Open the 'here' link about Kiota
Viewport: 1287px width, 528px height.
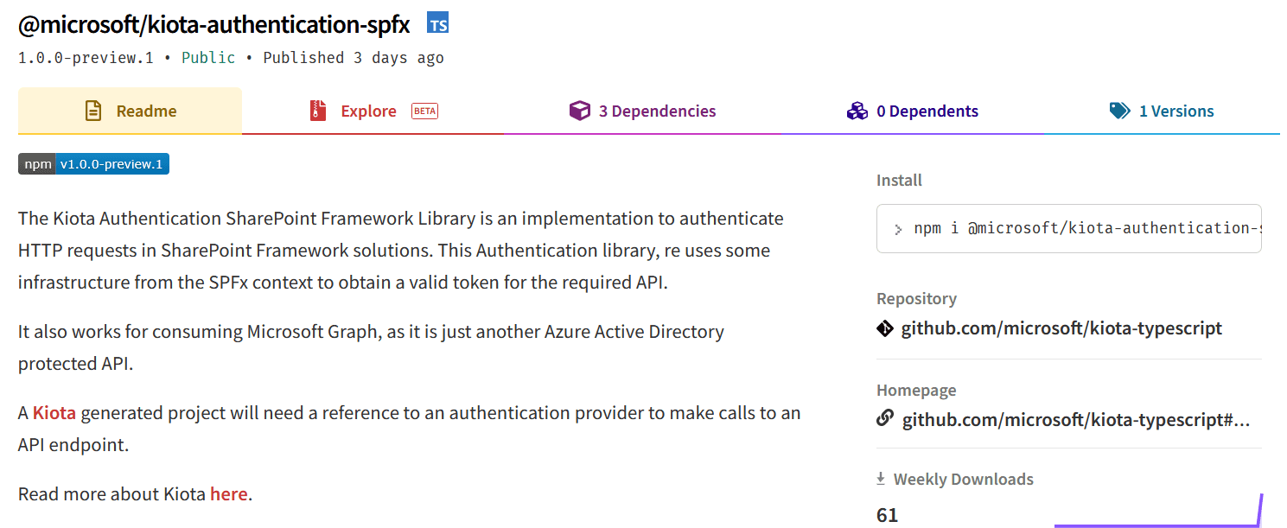tap(229, 494)
